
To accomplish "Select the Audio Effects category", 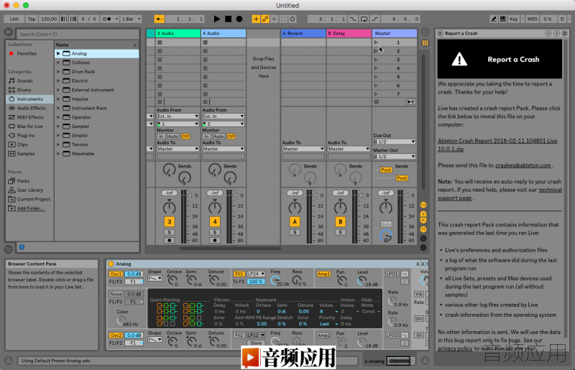I will point(32,108).
